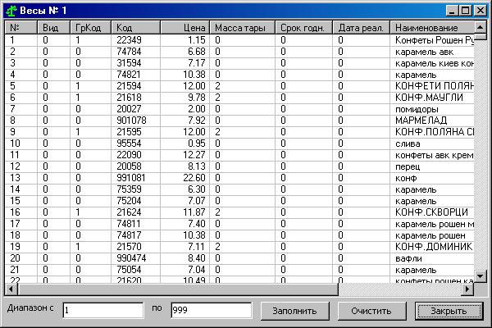Click the scales app icon in title bar
The width and height of the screenshot is (492, 328).
coord(11,11)
